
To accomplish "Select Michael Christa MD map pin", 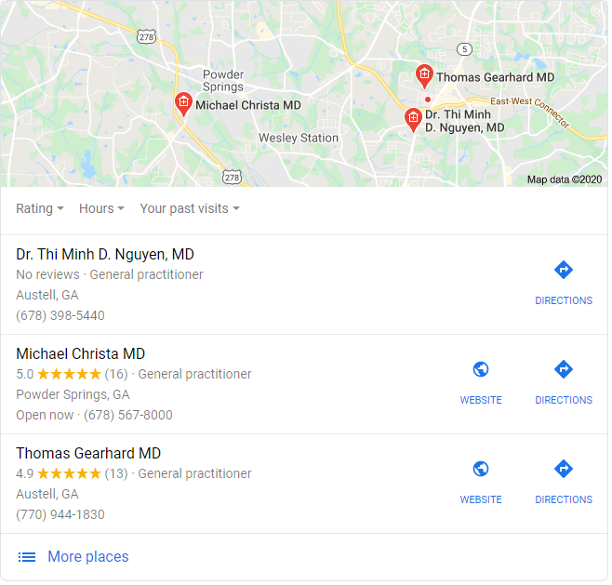I will pos(183,104).
